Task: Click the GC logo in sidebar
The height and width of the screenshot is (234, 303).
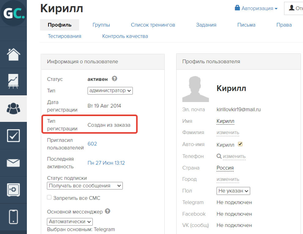Action: pos(13,13)
